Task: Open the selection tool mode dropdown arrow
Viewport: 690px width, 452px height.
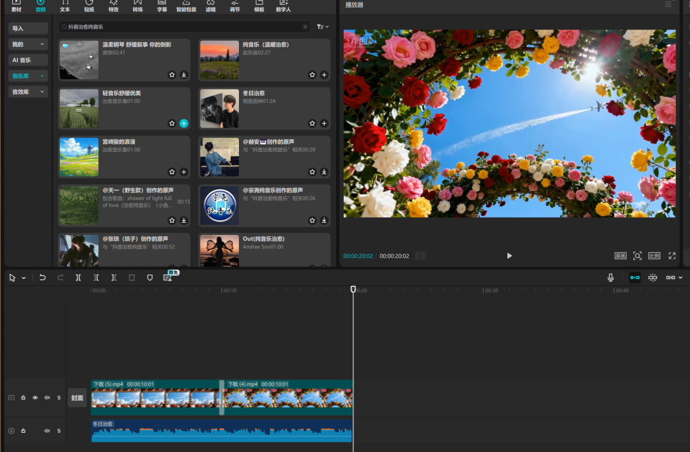Action: click(24, 278)
